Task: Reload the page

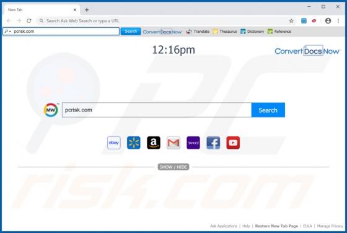Action: (29, 21)
